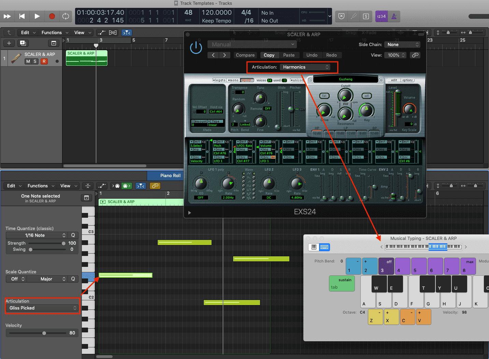Click the SCALER & ARP track instrument icon
The image size is (489, 359).
[x=16, y=58]
